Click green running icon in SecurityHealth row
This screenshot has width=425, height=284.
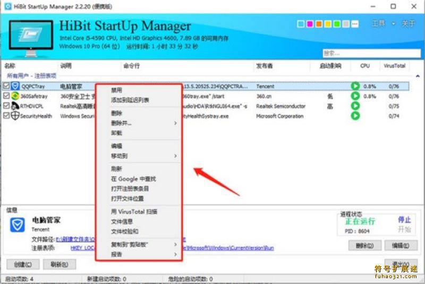(x=355, y=116)
